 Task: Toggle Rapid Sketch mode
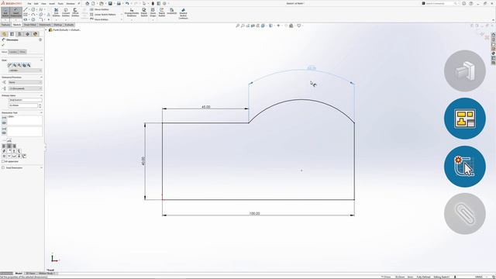[162, 12]
